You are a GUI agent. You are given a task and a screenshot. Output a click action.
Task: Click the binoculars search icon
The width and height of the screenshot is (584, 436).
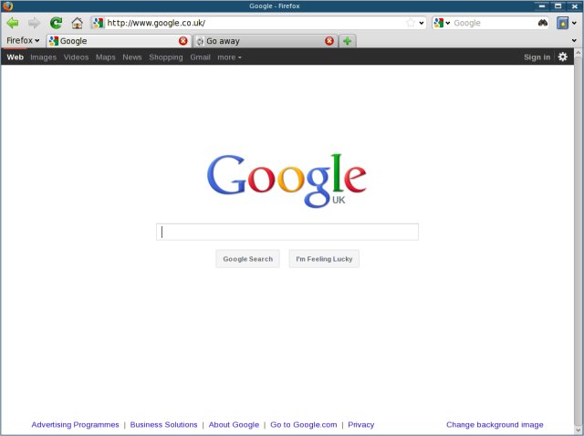[543, 23]
